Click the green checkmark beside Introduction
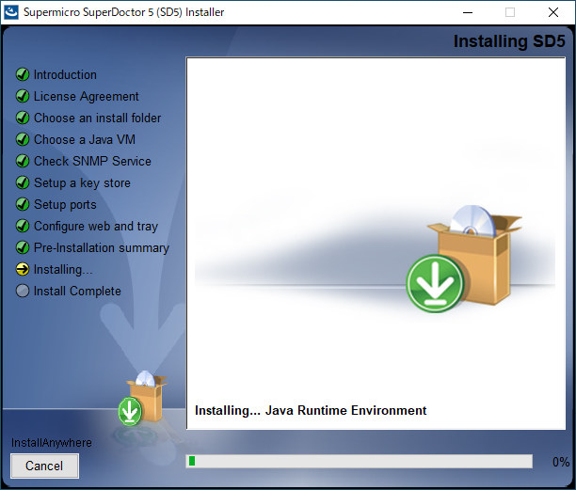 (x=23, y=74)
